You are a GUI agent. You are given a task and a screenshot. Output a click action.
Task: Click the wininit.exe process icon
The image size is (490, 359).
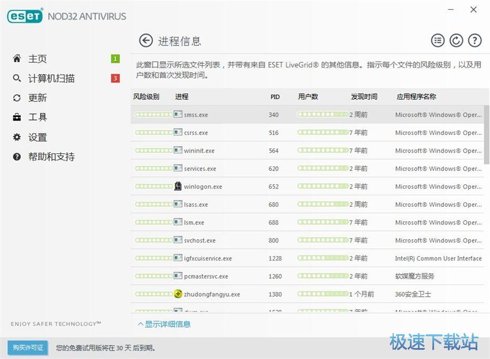(178, 150)
